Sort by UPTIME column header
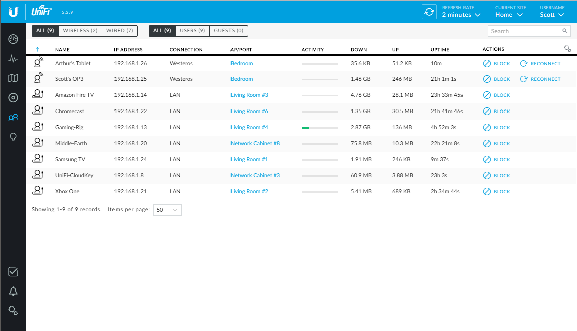Screen dimensions: 577x331 point(440,49)
